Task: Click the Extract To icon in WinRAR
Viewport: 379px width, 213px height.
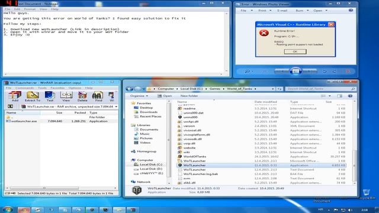Action: pos(33,96)
